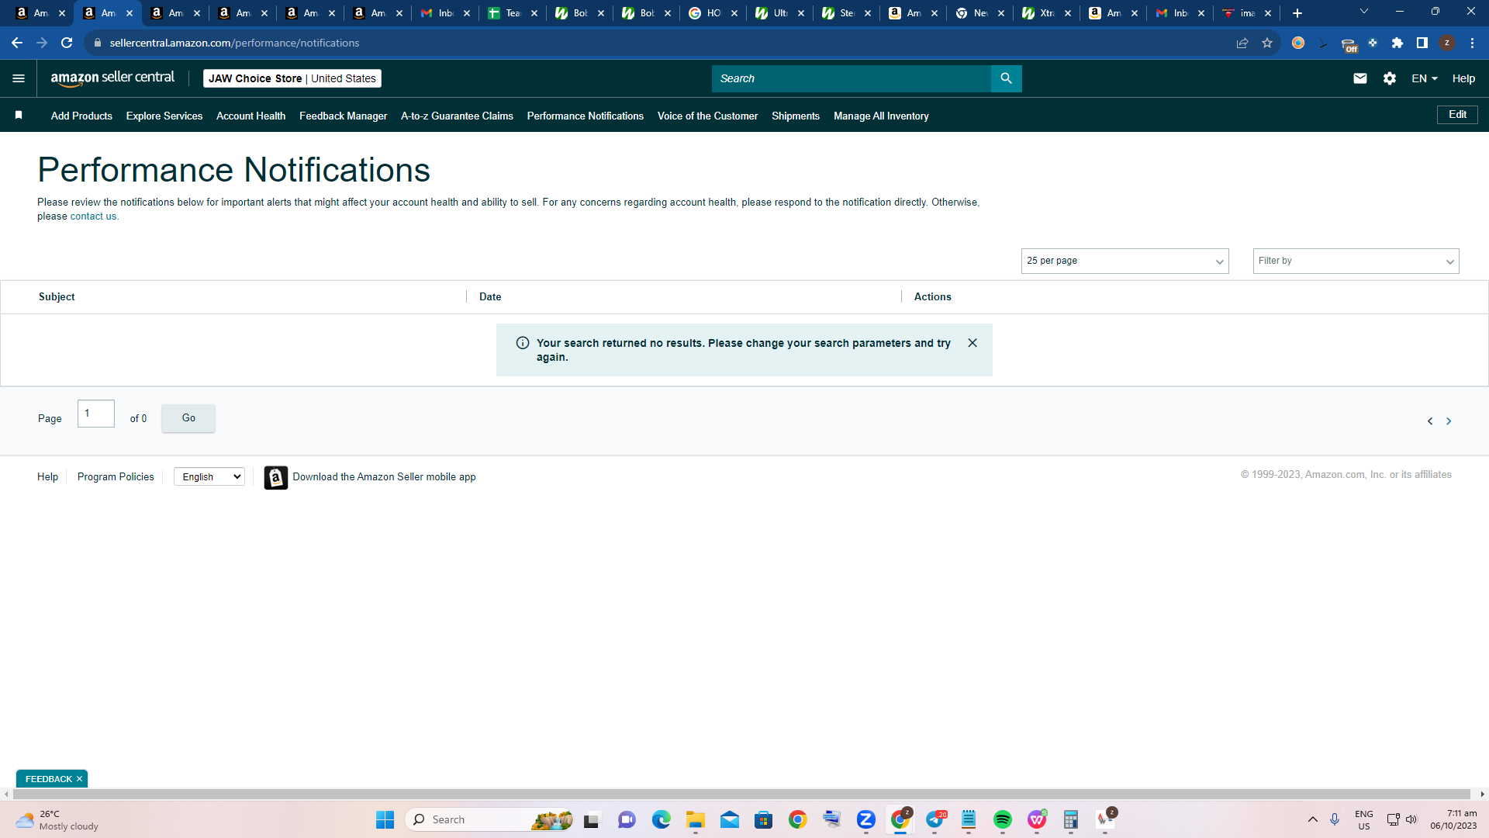This screenshot has width=1489, height=838.
Task: Open a new browser tab
Action: click(1297, 13)
